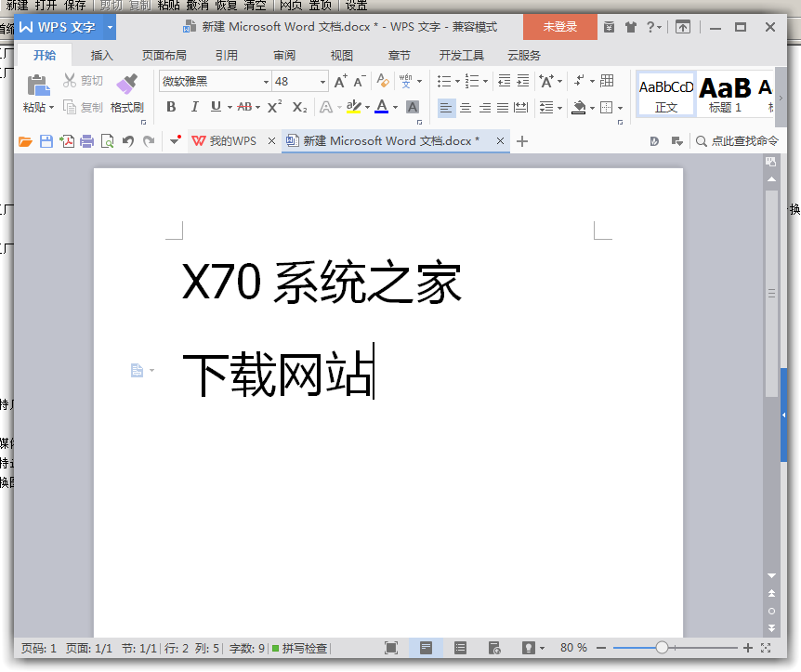Click the Copy icon
The width and height of the screenshot is (801, 672).
[70, 107]
